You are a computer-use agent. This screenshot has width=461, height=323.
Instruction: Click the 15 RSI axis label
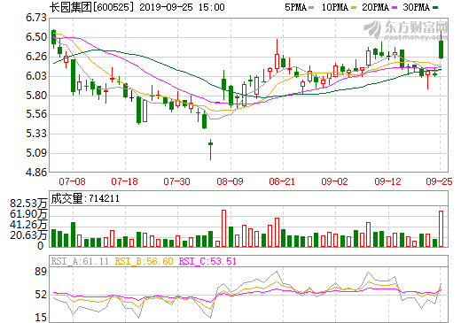tap(41, 318)
